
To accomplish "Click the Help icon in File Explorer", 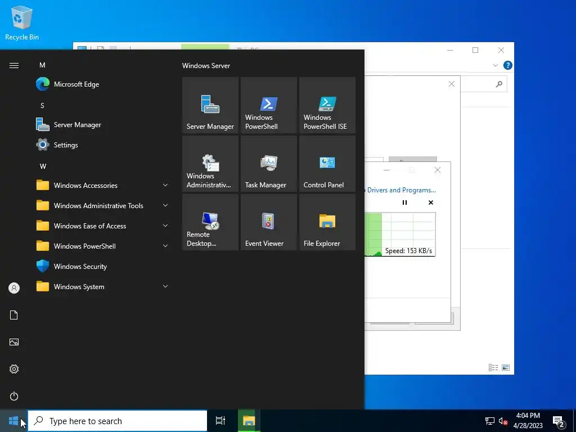I will tap(508, 65).
